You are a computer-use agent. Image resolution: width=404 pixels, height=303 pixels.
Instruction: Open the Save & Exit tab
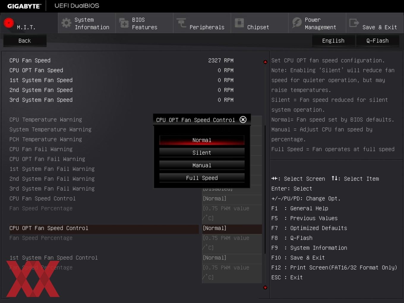[x=375, y=23]
